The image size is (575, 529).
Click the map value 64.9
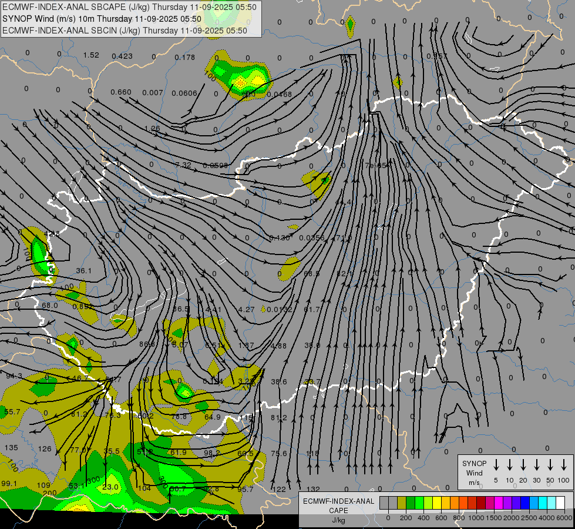click(x=213, y=417)
